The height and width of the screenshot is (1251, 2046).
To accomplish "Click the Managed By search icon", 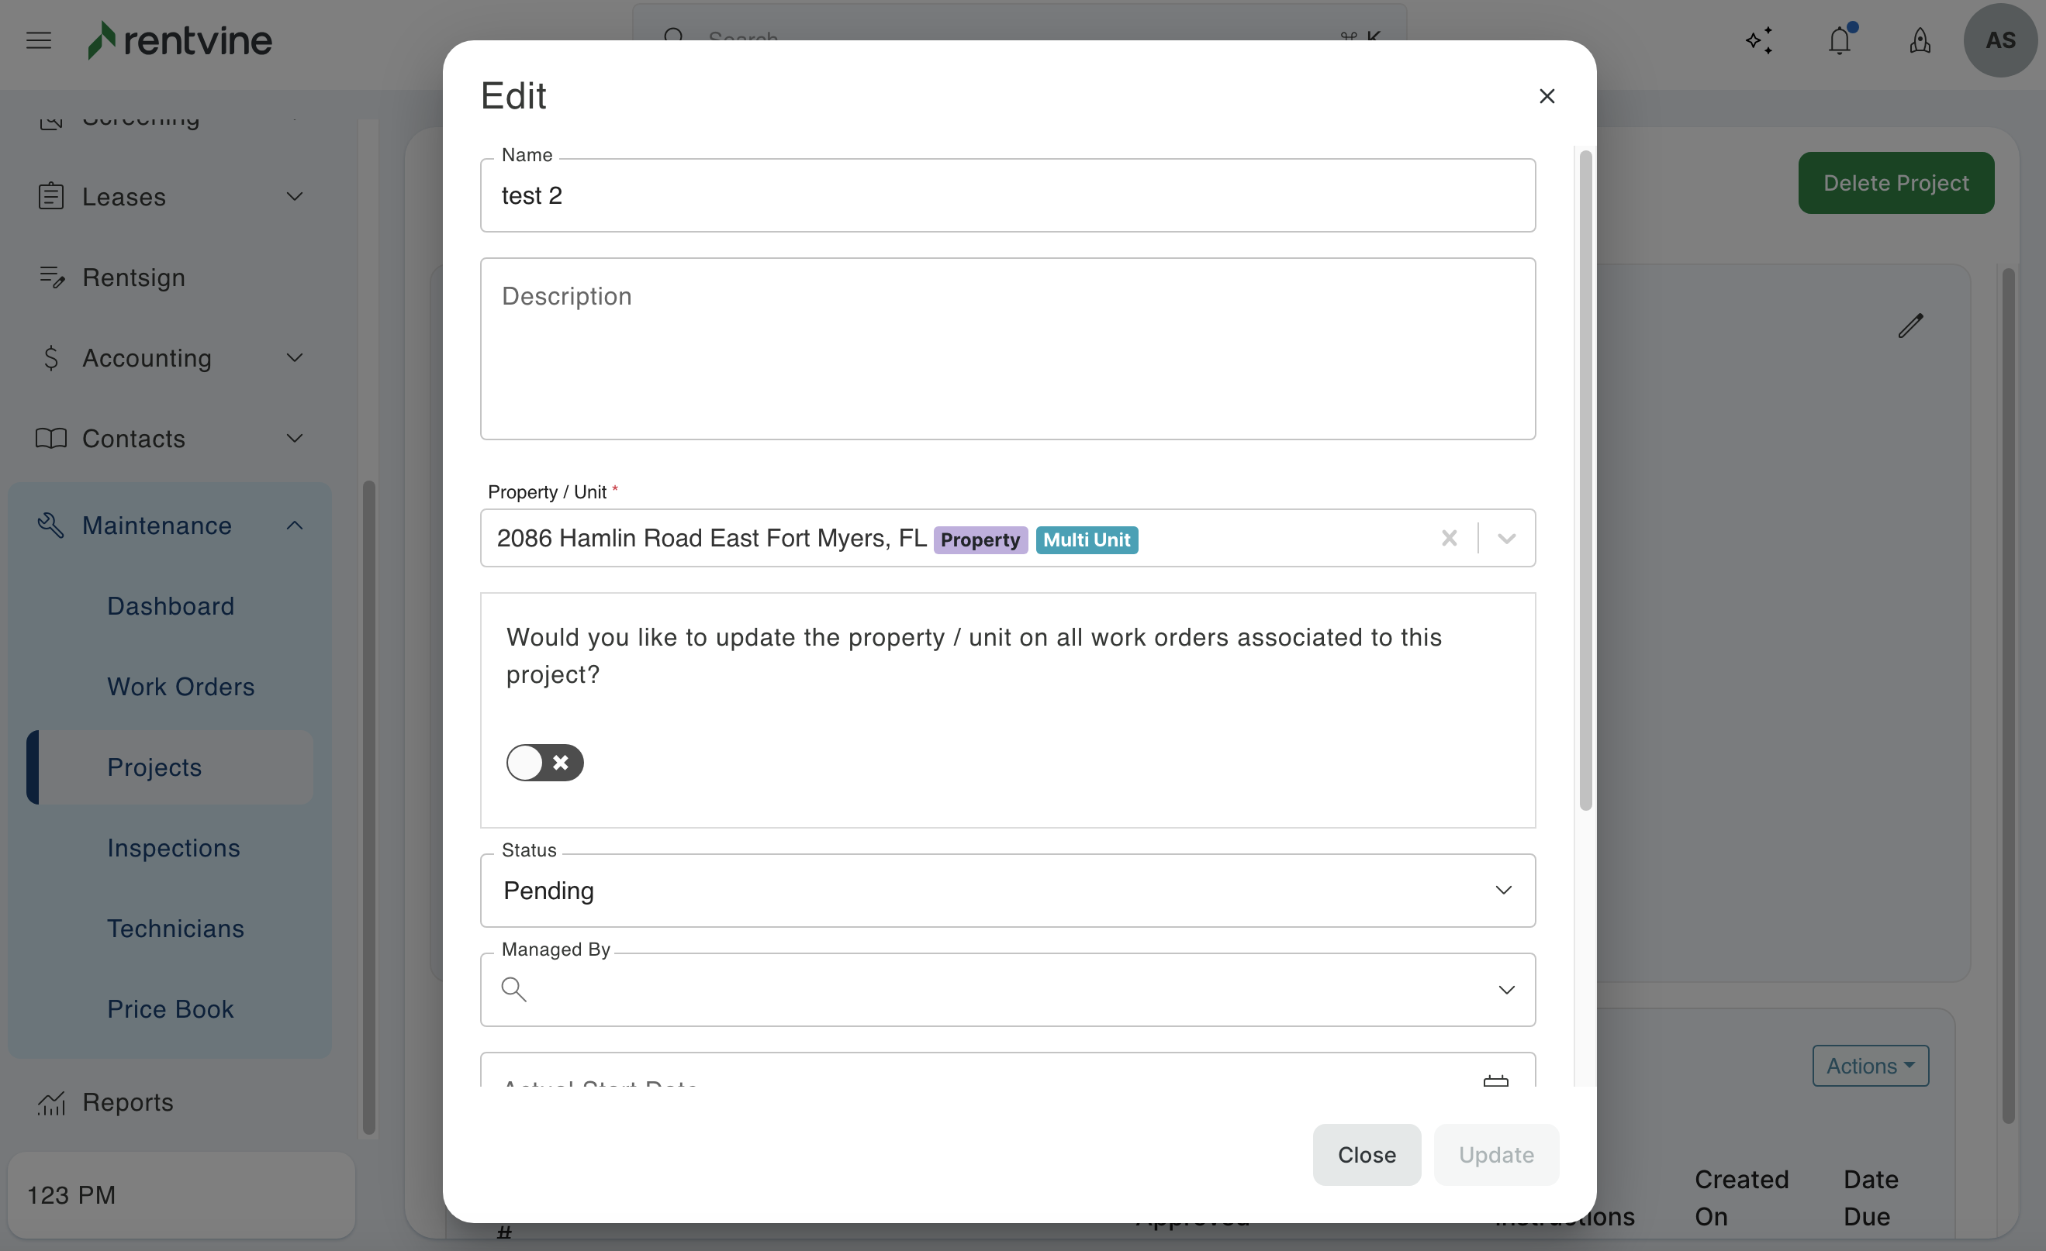I will click(514, 989).
